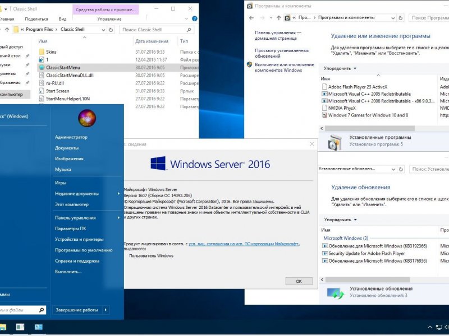The image size is (449, 336).
Task: Refresh the Programs and Components address bar
Action: coord(401,18)
